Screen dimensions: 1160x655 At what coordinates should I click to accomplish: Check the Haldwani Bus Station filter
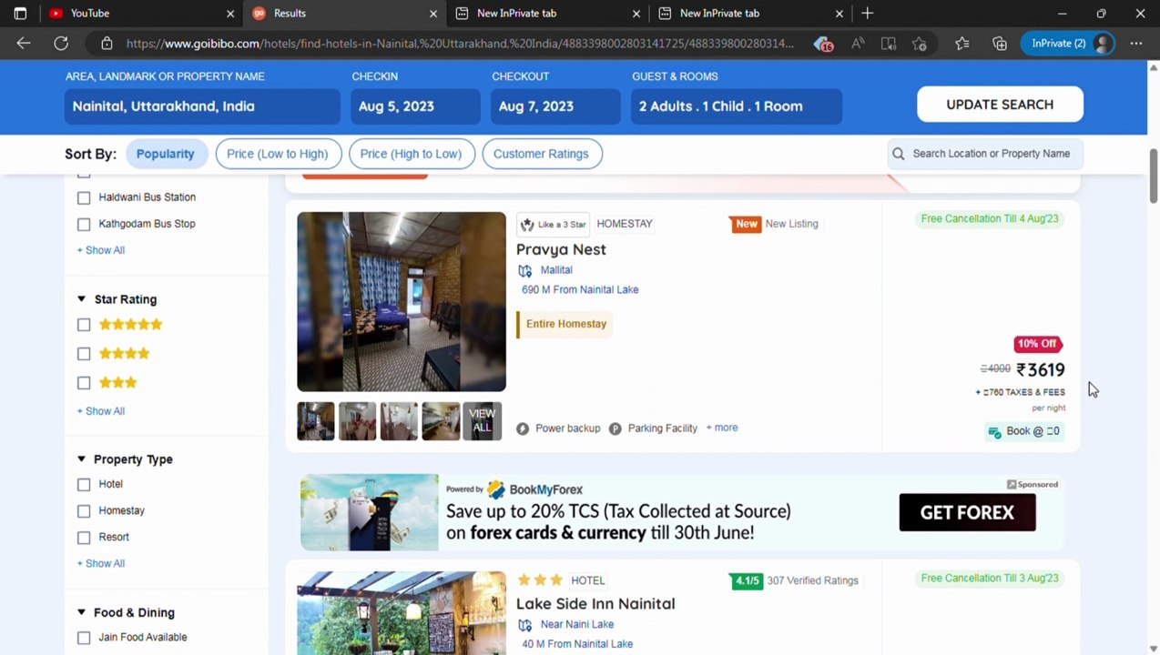coord(84,197)
